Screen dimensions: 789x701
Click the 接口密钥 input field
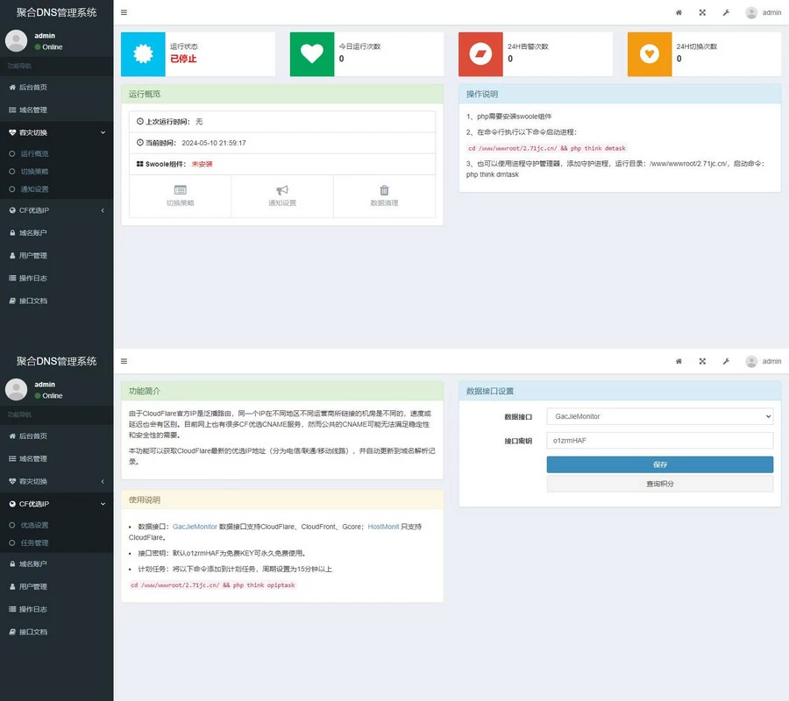[659, 440]
